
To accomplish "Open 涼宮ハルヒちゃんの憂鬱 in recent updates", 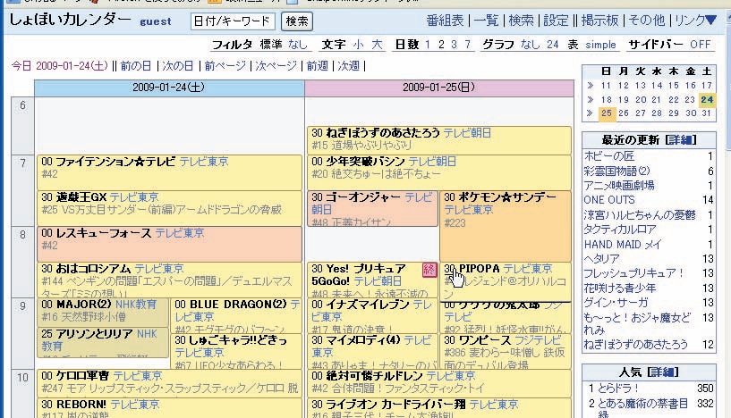I will (640, 214).
